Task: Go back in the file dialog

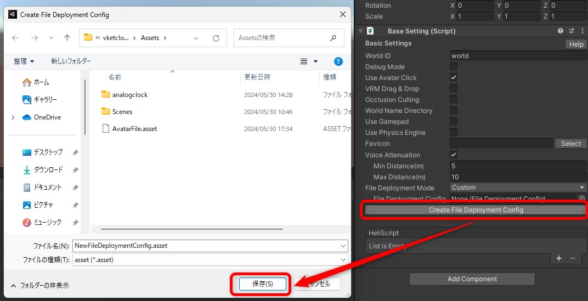Action: (15, 38)
